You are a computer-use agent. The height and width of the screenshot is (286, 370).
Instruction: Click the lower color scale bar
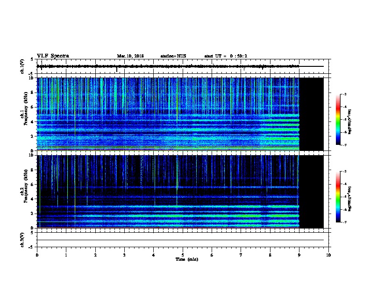point(338,197)
